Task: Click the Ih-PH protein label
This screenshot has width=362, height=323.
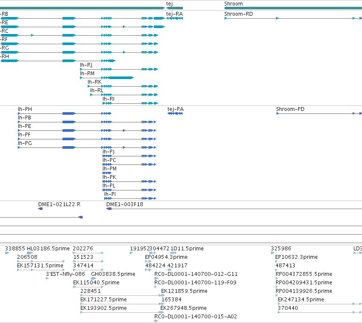Action: pyautogui.click(x=25, y=109)
